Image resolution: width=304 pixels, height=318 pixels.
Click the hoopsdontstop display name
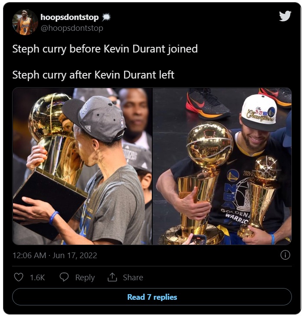[x=69, y=17]
